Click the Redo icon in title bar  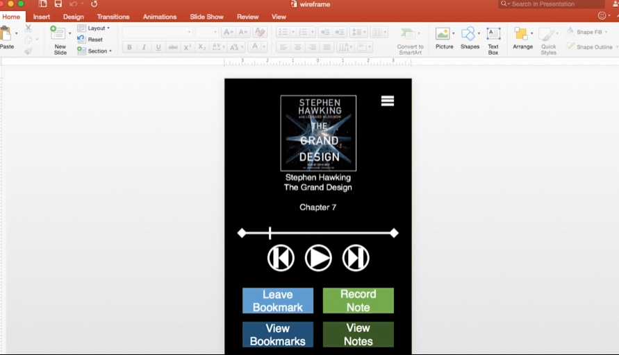(x=94, y=4)
